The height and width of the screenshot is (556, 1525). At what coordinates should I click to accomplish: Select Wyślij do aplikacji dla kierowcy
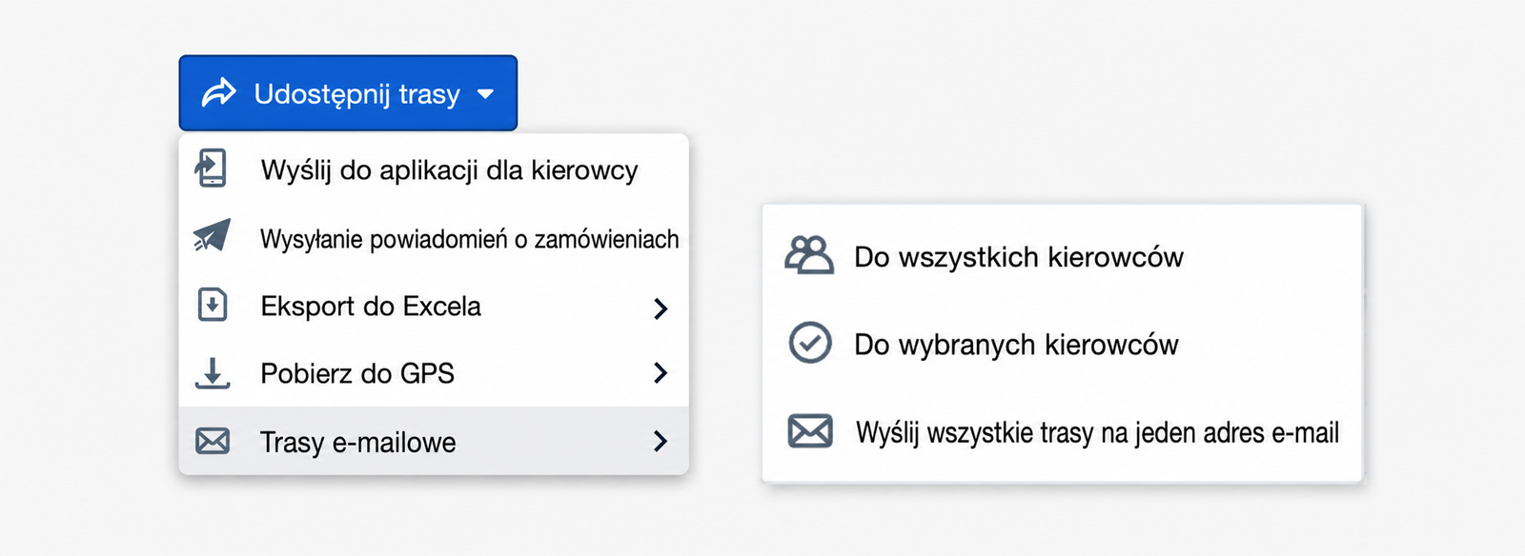434,169
